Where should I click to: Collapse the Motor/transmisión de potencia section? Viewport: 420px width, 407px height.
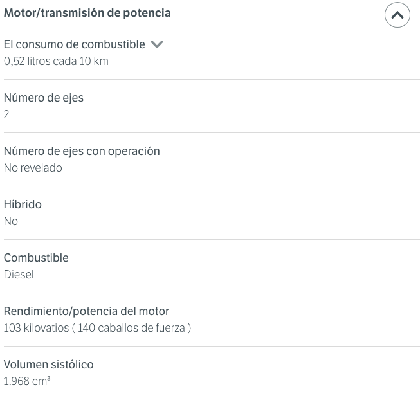click(x=397, y=15)
